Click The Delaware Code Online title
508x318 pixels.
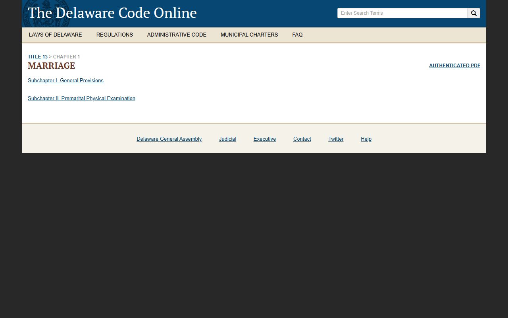coord(112,13)
